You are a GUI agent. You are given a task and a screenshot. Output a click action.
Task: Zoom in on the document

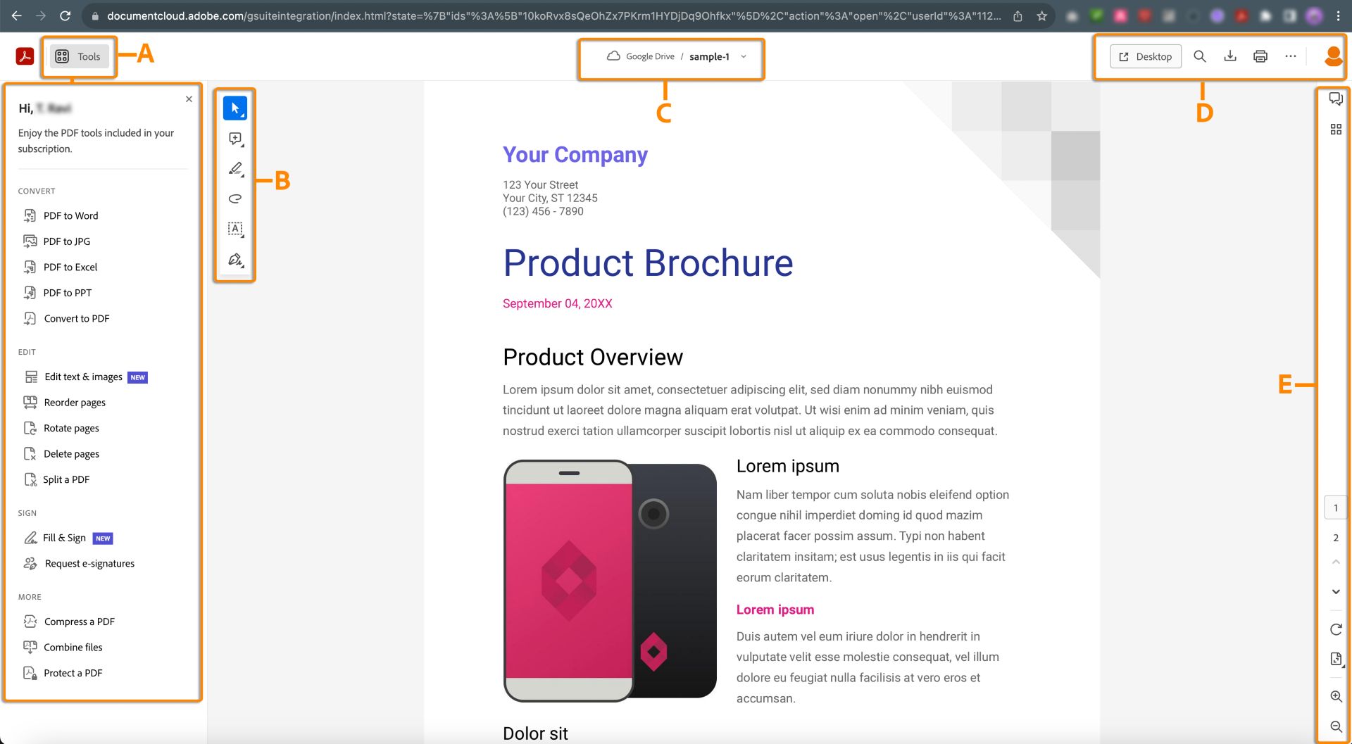coord(1336,696)
